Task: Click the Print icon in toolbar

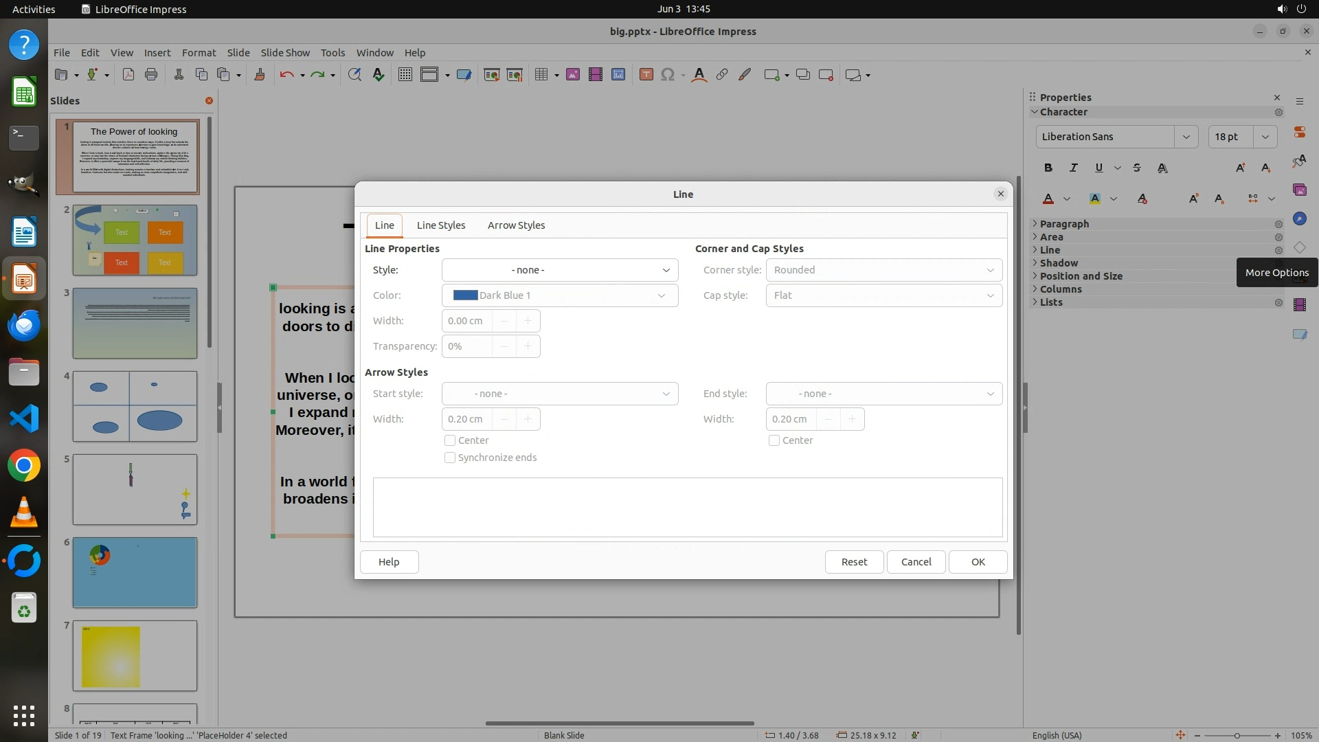Action: point(151,75)
